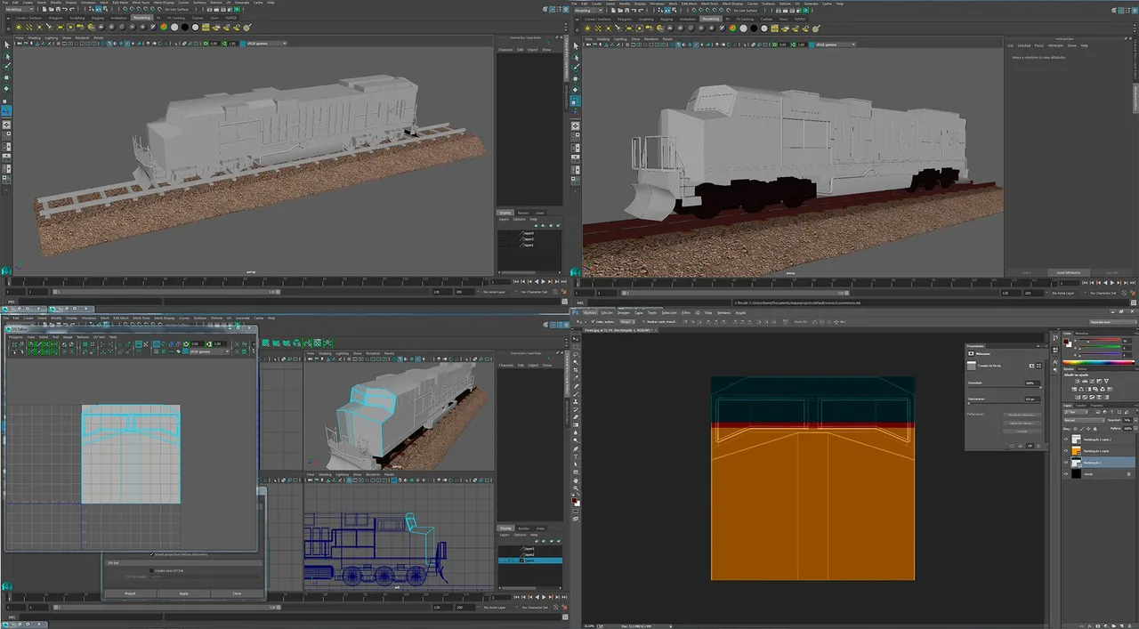Click Load Attributes button in top-right Maya
1139x629 pixels.
(1069, 272)
